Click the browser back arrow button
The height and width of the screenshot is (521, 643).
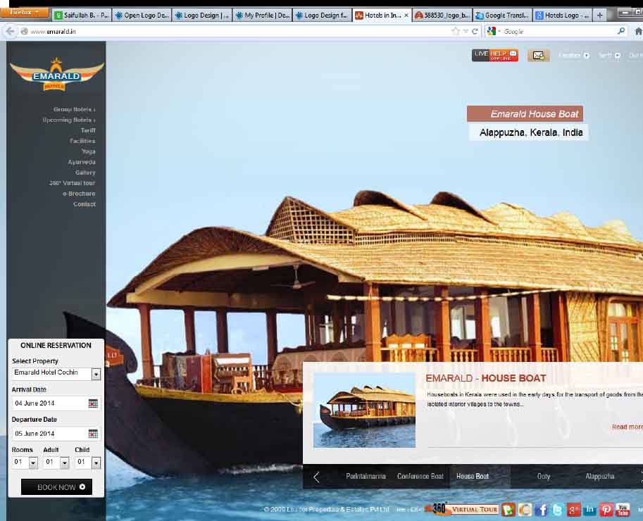coord(11,31)
